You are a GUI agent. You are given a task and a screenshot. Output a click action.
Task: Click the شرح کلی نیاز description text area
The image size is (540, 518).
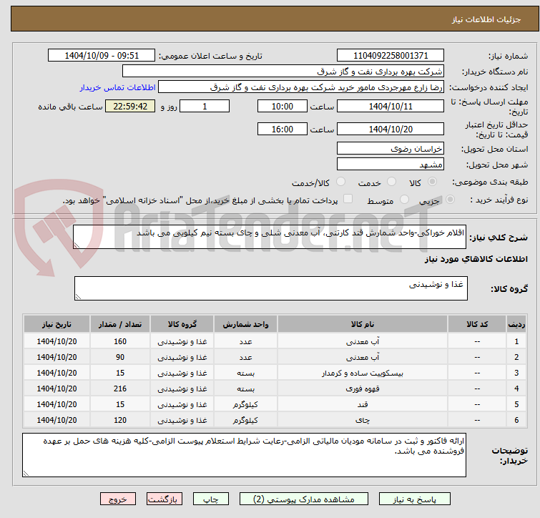pyautogui.click(x=270, y=237)
